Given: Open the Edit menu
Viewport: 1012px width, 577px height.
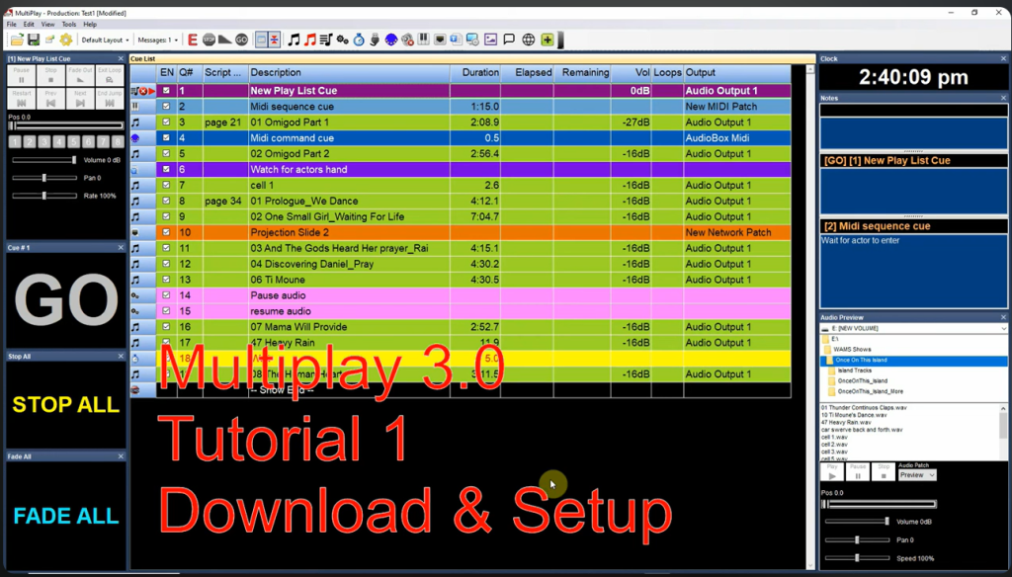Looking at the screenshot, I should point(29,25).
